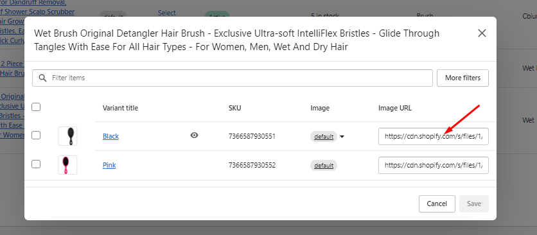The height and width of the screenshot is (235, 537).
Task: Click the default image badge for Black
Action: pyautogui.click(x=324, y=137)
